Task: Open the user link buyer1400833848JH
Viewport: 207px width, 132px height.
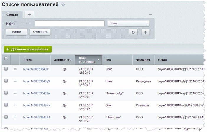Action: point(37,117)
